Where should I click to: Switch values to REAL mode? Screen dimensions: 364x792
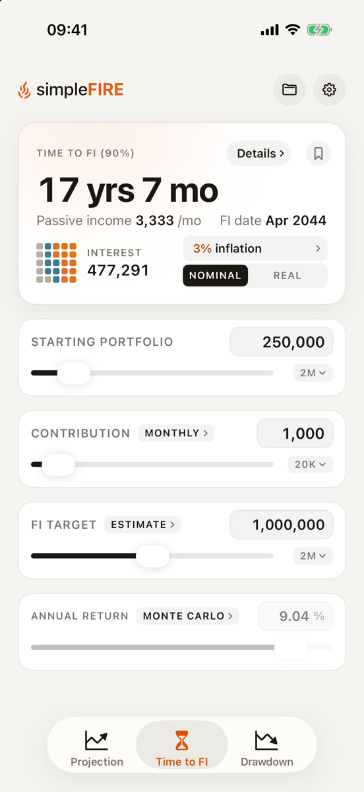click(x=288, y=276)
